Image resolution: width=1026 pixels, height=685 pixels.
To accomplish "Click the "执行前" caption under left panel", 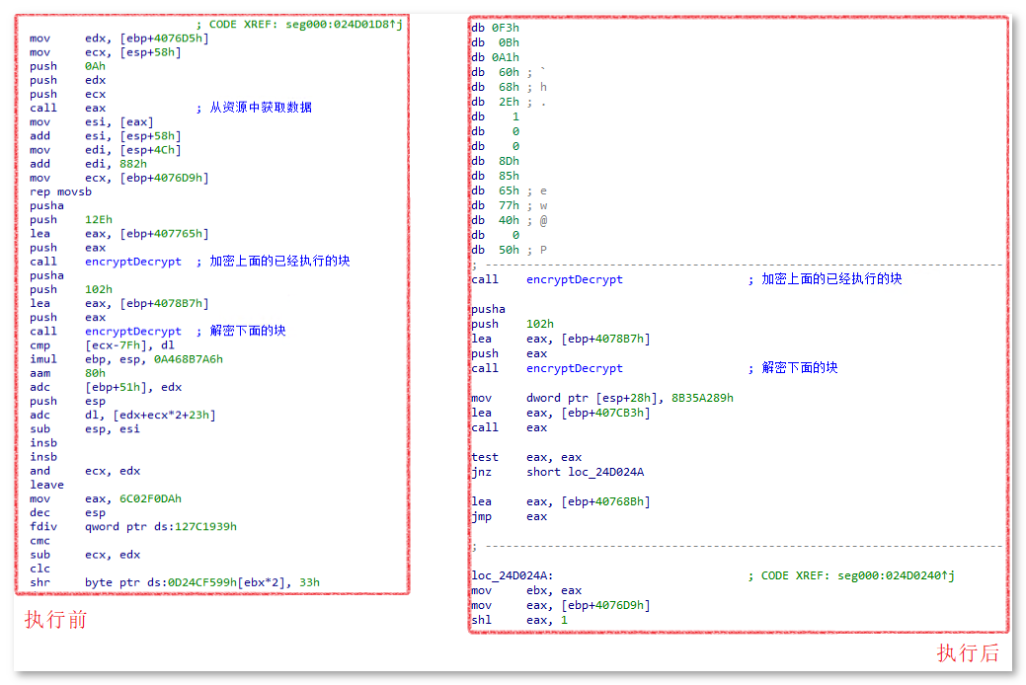I will (x=55, y=621).
